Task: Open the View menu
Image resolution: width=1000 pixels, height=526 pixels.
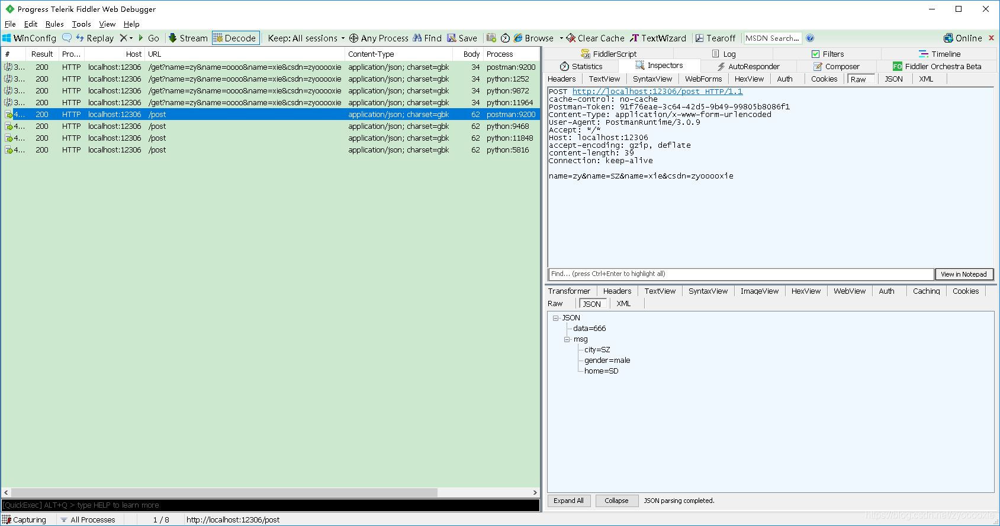Action: coord(107,24)
